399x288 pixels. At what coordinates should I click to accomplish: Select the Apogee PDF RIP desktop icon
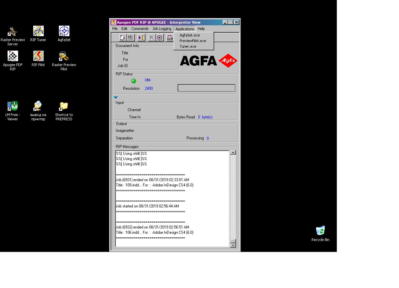[x=13, y=61]
